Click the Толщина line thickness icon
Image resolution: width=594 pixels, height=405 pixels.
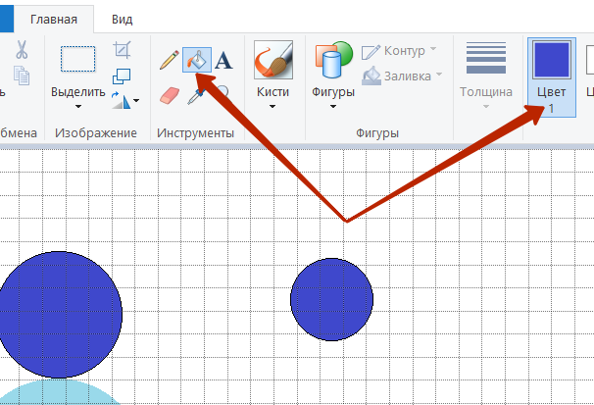pos(486,58)
